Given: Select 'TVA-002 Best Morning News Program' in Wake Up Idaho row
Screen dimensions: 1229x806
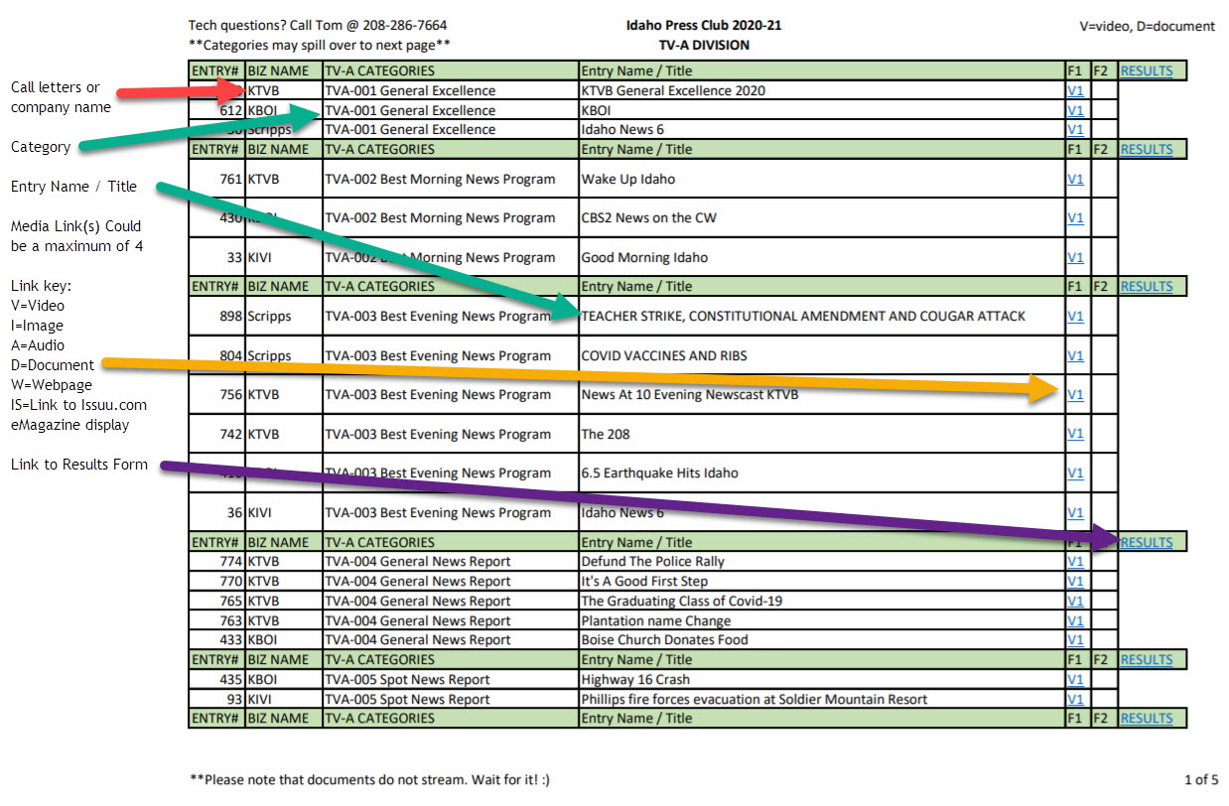Looking at the screenshot, I should [x=439, y=179].
